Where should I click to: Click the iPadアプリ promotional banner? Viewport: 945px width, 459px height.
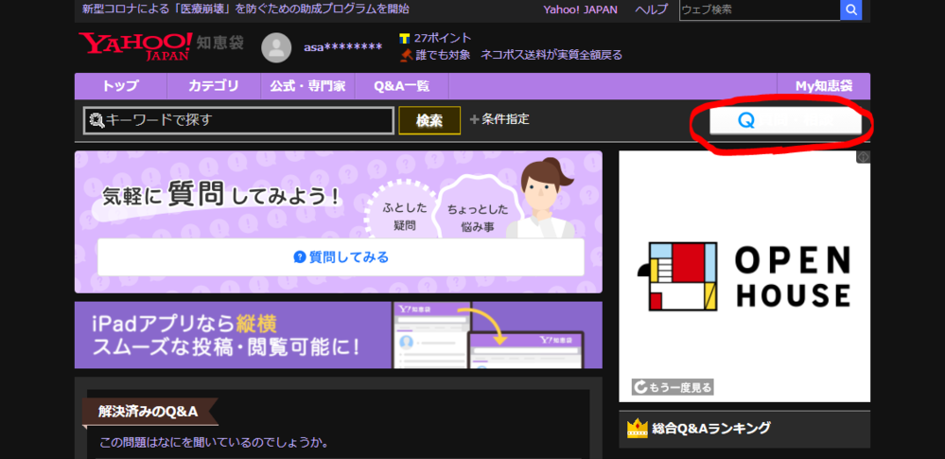pos(338,335)
